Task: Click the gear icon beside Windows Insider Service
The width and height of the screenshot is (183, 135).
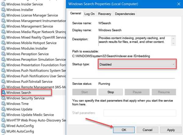Action: point(3,4)
